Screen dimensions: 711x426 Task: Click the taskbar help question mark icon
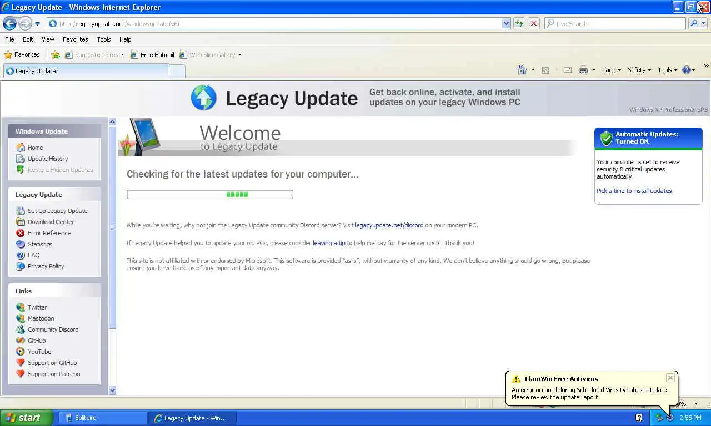[x=639, y=418]
